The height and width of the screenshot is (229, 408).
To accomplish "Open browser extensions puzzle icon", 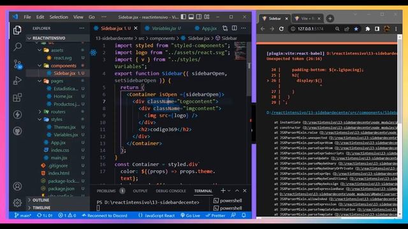I will 368,29.
